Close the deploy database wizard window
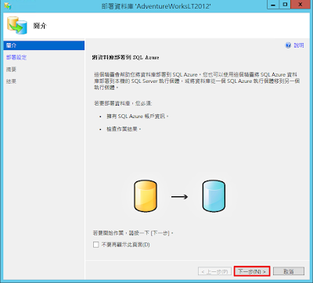Image resolution: width=313 pixels, height=283 pixels. click(300, 5)
